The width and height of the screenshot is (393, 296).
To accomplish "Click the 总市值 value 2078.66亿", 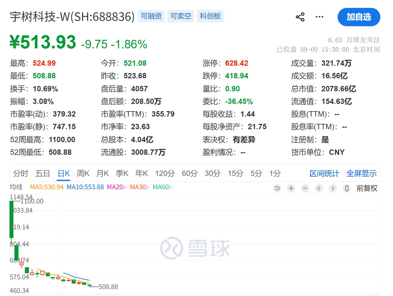I will [339, 89].
